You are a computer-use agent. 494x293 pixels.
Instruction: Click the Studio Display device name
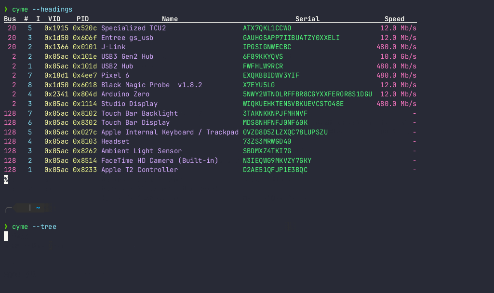click(x=129, y=104)
